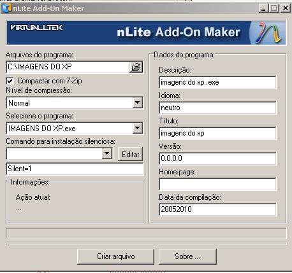This screenshot has width=292, height=273.
Task: Close the nLite Add-On Maker window
Action: 285,8
